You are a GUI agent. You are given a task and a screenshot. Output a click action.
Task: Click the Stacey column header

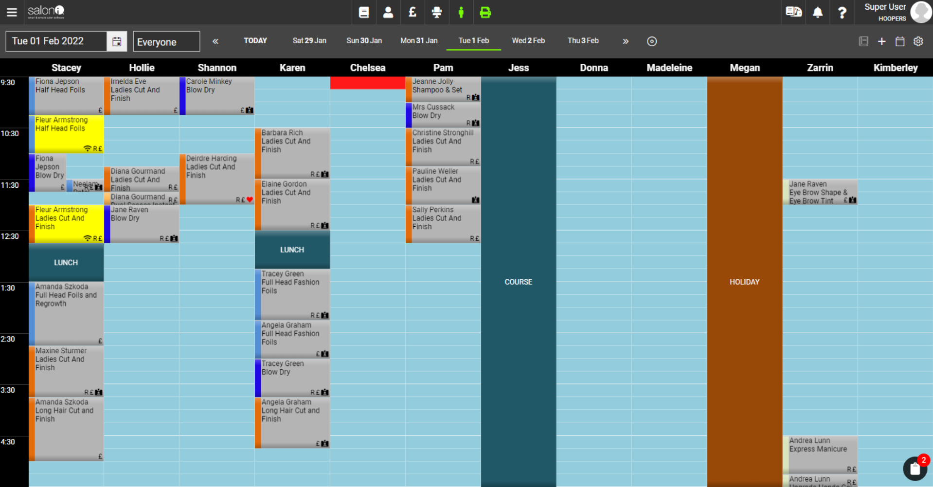(x=66, y=68)
